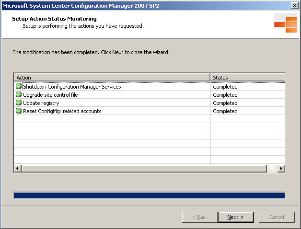Click the right arrow of the horizontal scrollbar
Viewport: 301px width, 229px height.
pos(281,169)
